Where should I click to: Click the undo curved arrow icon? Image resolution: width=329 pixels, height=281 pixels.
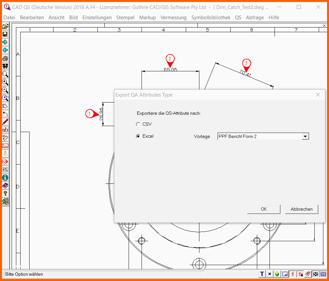[5, 114]
